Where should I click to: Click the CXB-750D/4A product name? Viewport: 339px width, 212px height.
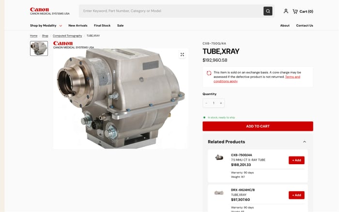coord(241,155)
